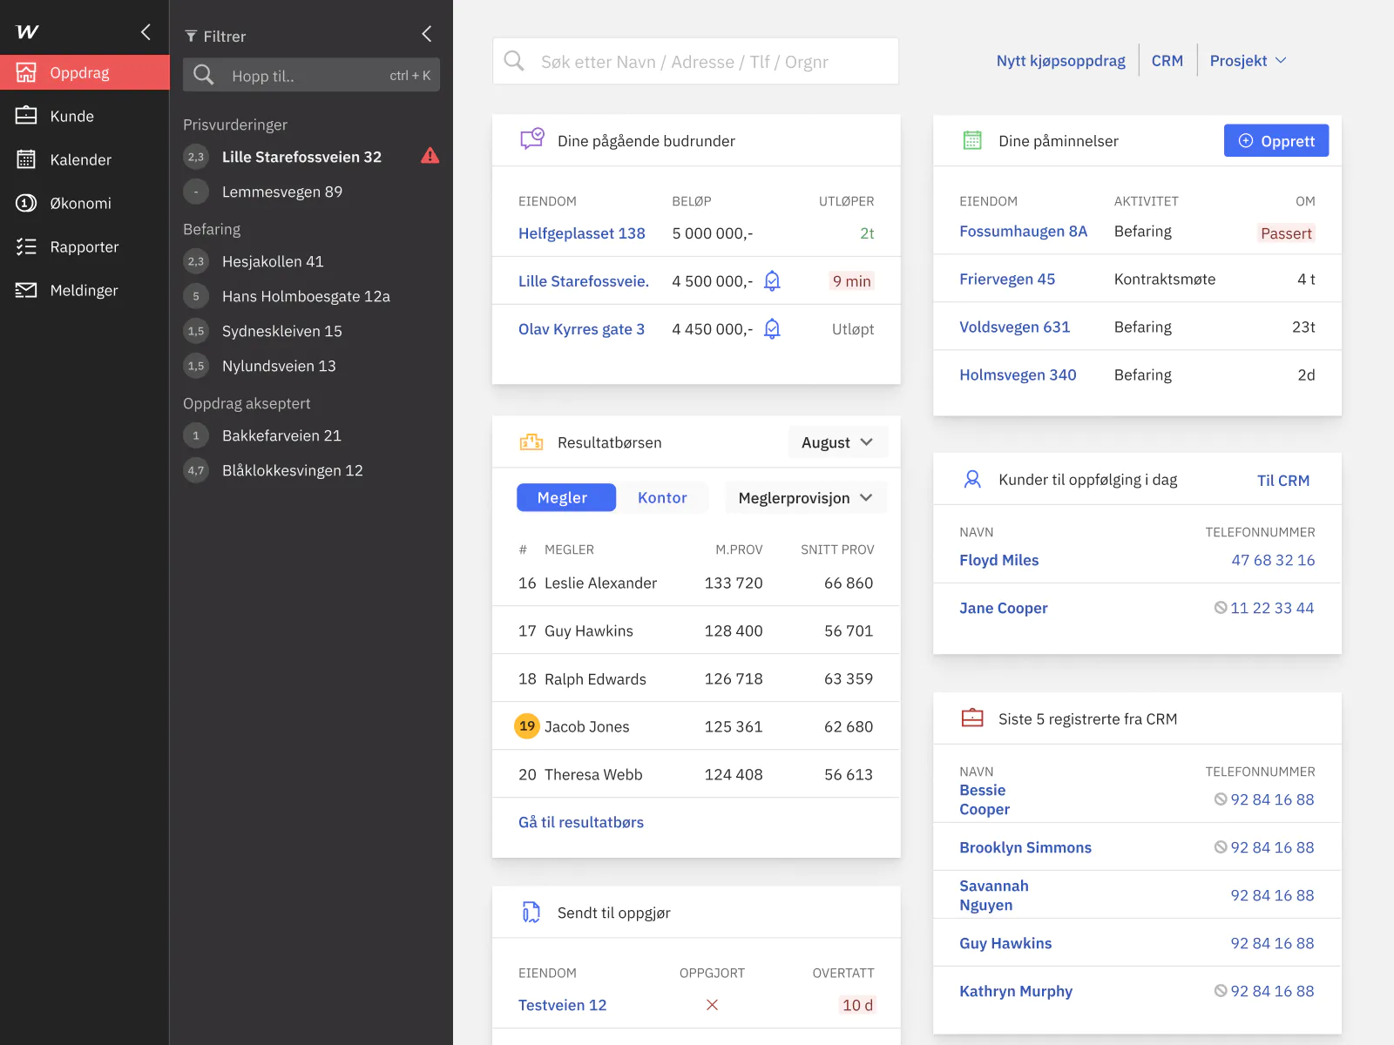Click the Filtrer funnel icon
The width and height of the screenshot is (1394, 1045).
pyautogui.click(x=191, y=37)
